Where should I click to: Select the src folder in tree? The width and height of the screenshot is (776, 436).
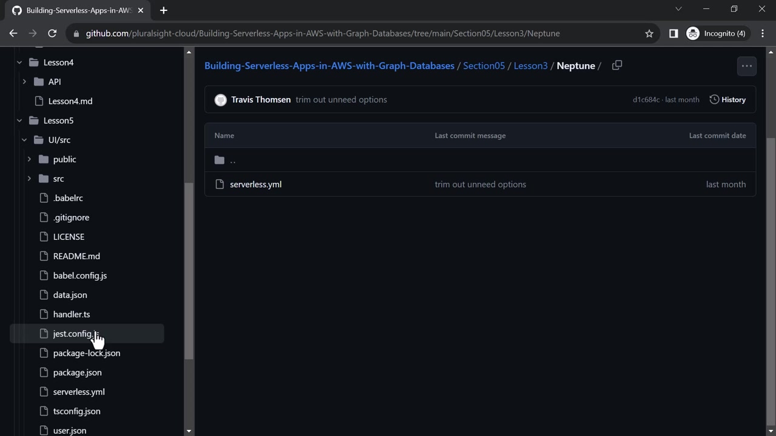point(58,179)
